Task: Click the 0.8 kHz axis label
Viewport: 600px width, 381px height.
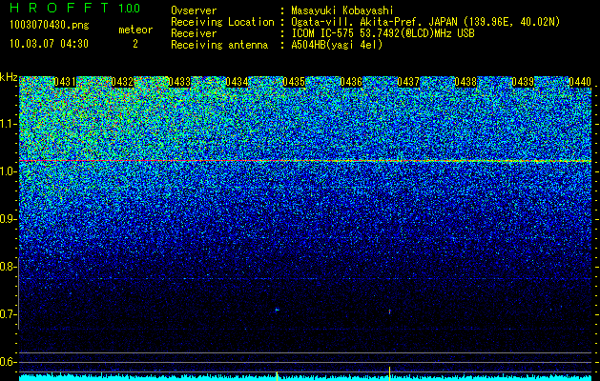Action: (x=8, y=267)
